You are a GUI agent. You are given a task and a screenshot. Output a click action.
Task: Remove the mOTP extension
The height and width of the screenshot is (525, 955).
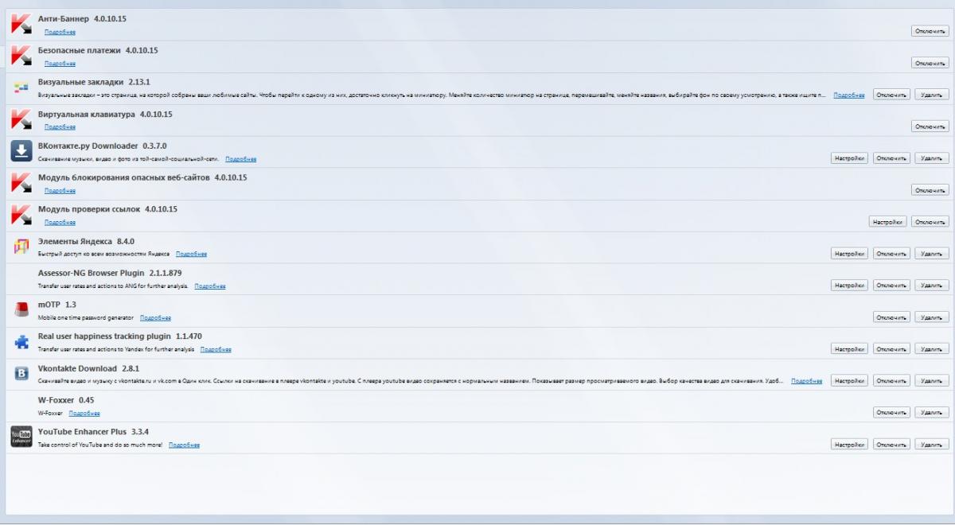[931, 317]
